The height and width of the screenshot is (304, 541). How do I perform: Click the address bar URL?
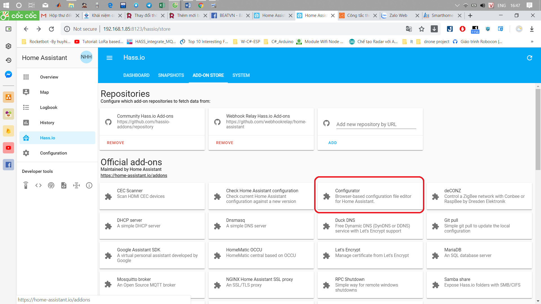pos(137,29)
